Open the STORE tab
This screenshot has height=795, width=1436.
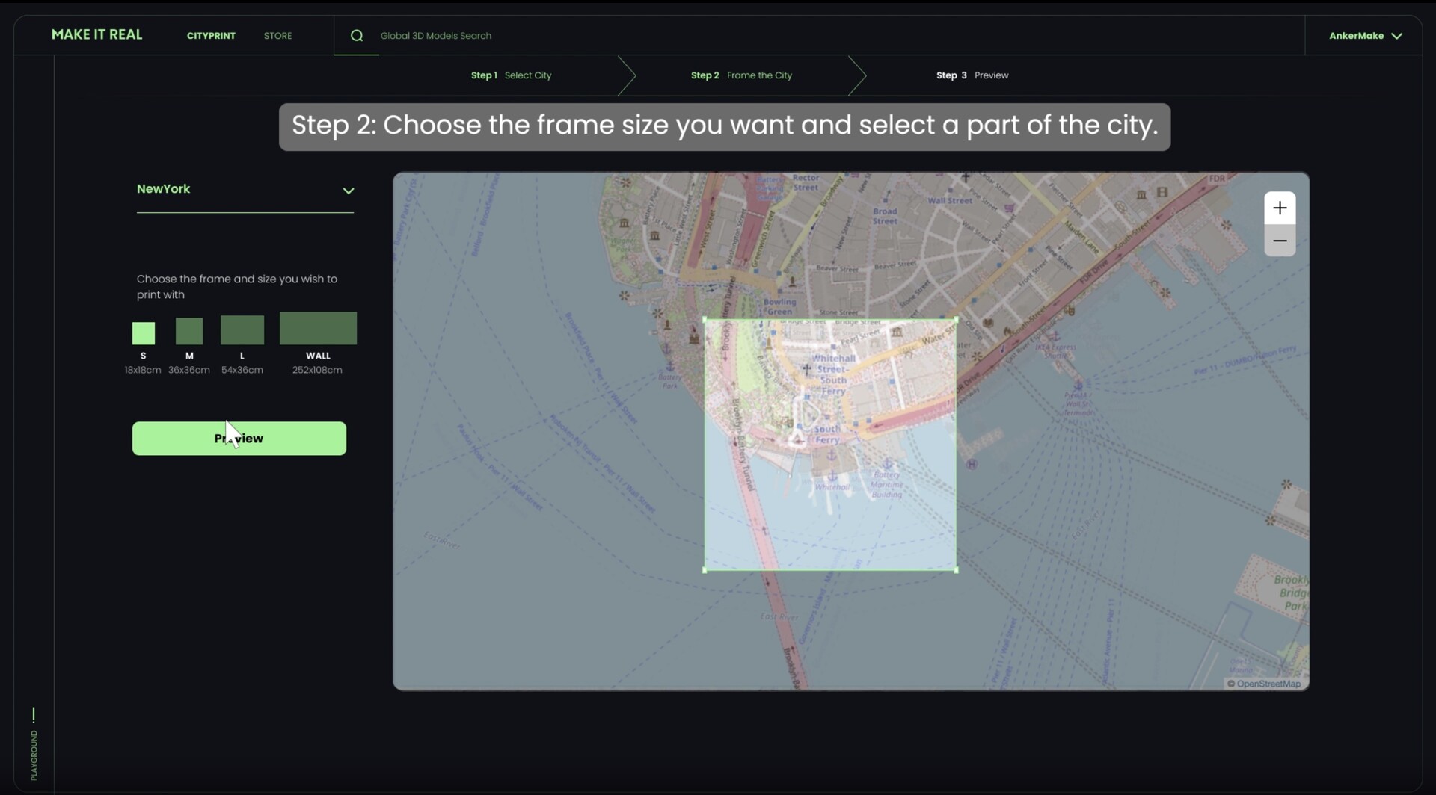point(277,36)
